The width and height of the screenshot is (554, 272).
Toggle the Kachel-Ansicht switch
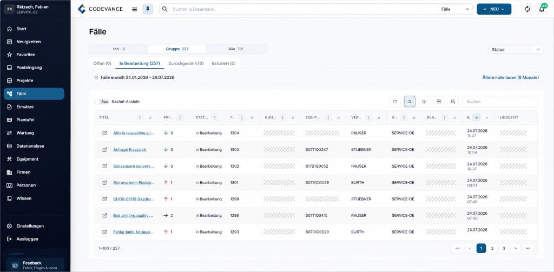tap(101, 102)
